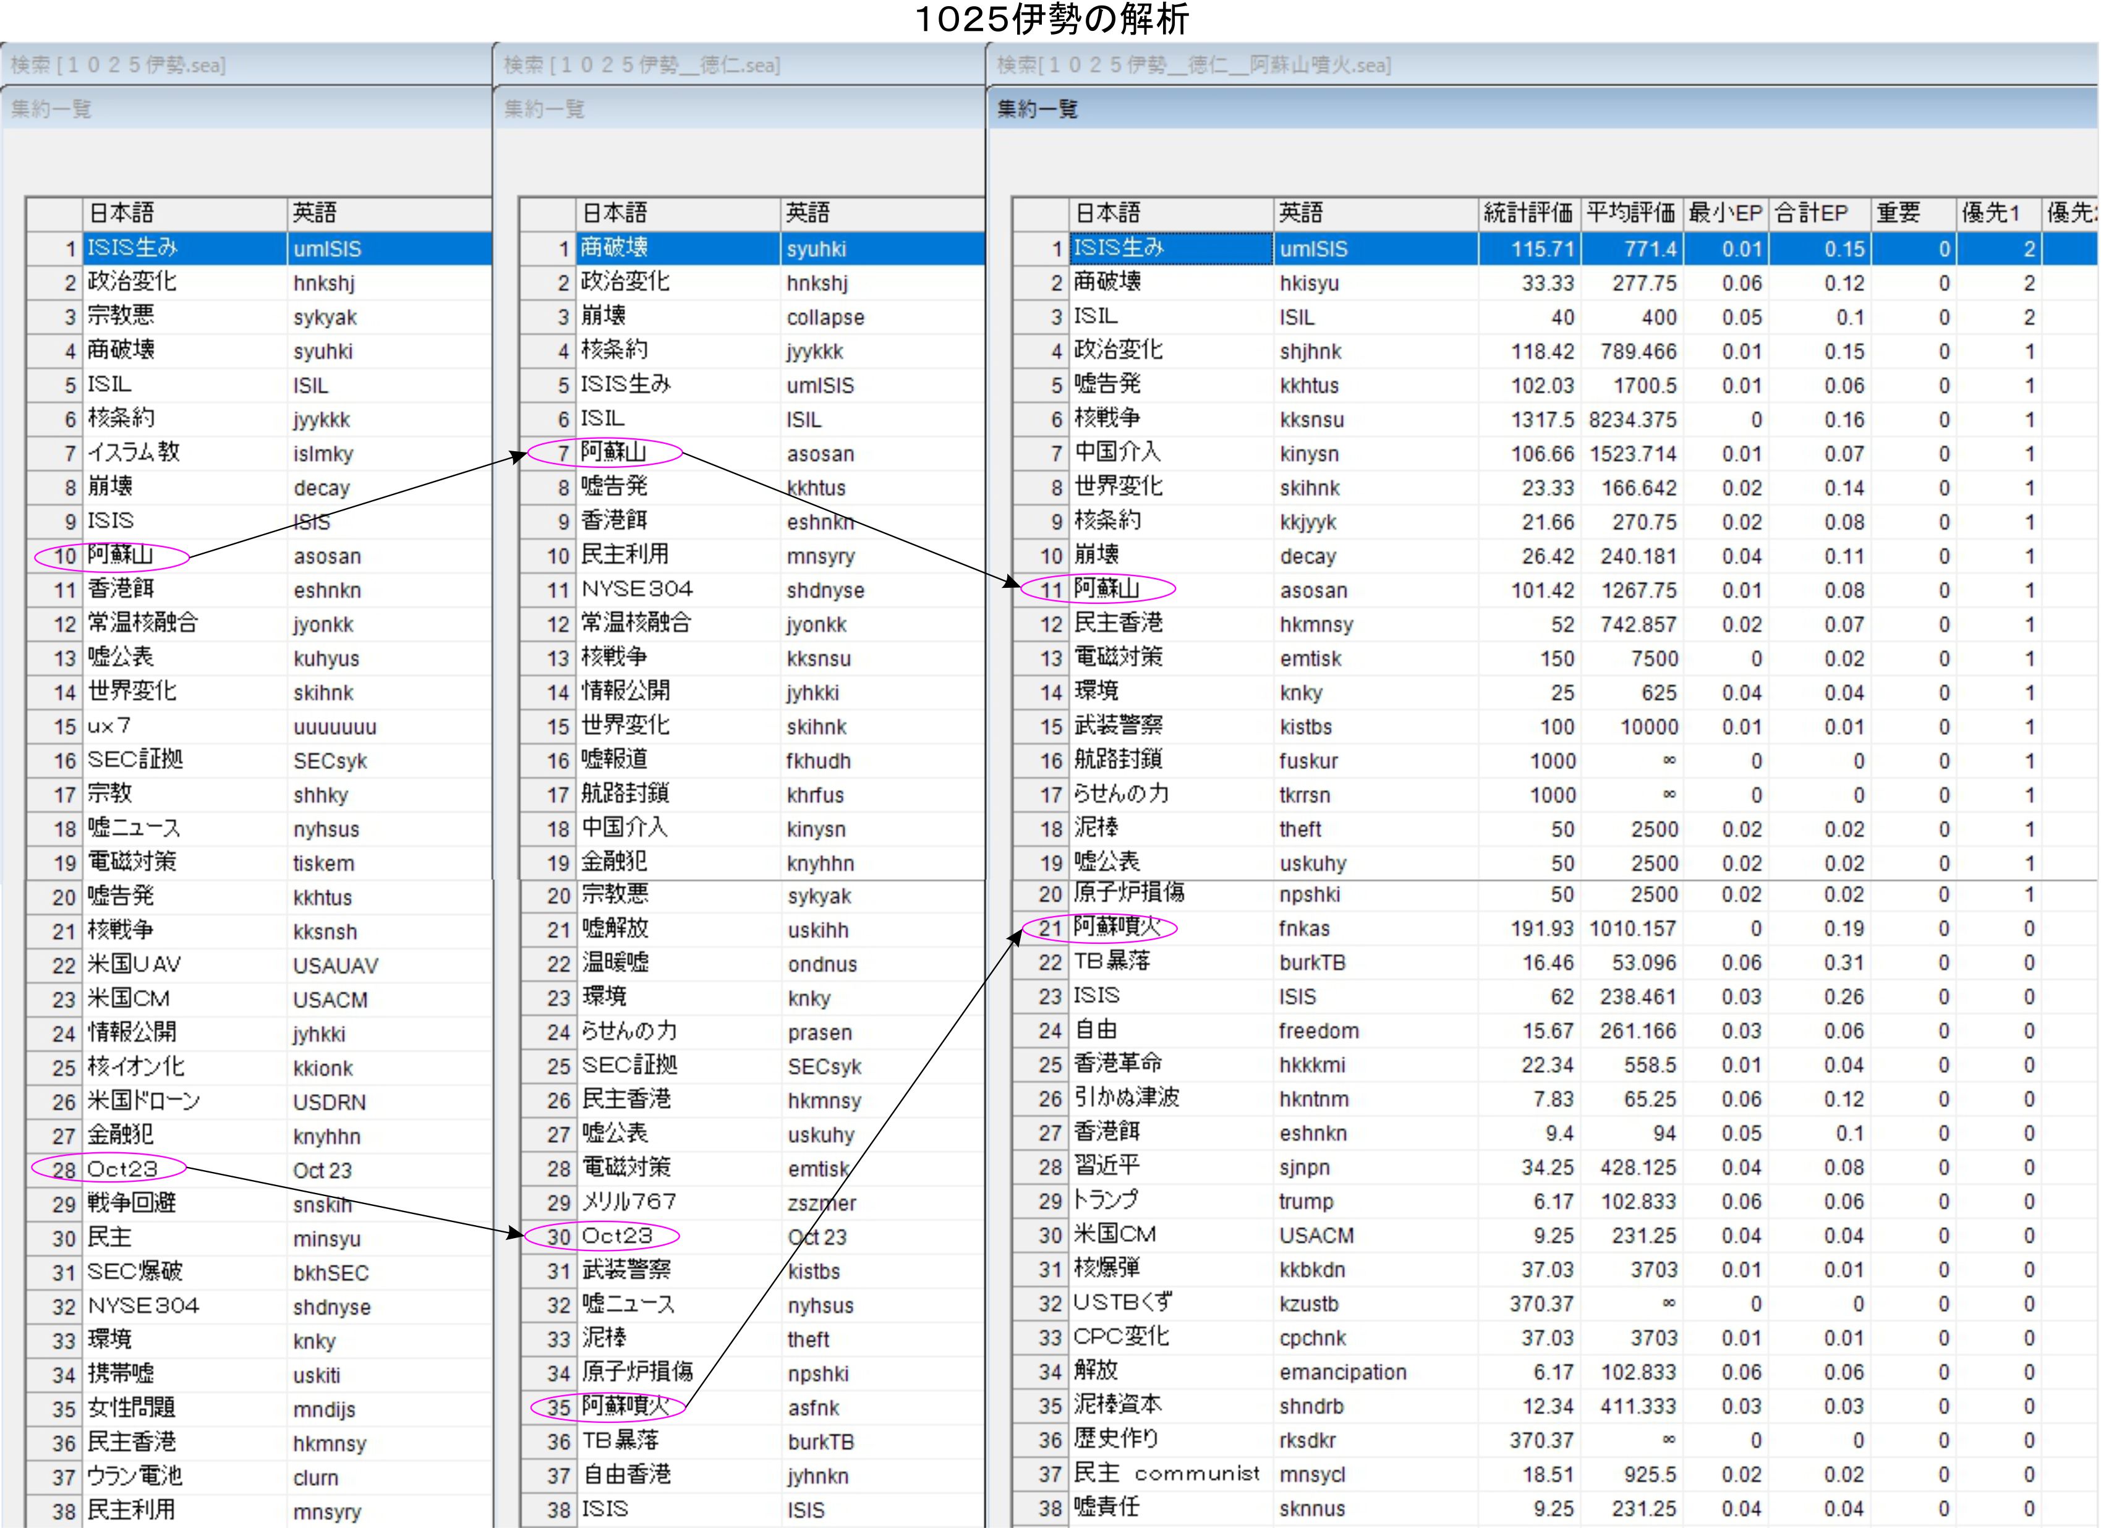Click the 平均評価 column header
2101x1528 pixels.
click(x=1630, y=213)
